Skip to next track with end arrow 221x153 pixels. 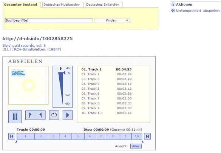tap(147, 136)
